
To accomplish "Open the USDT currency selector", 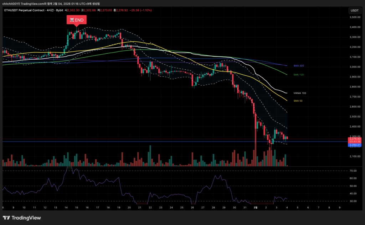I will [x=354, y=10].
